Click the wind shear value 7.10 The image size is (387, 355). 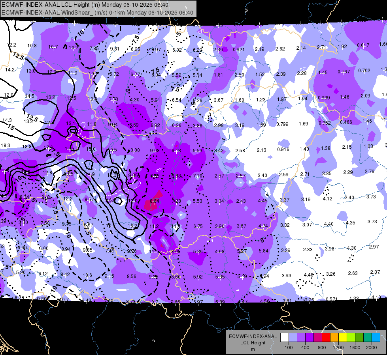[x=198, y=176]
